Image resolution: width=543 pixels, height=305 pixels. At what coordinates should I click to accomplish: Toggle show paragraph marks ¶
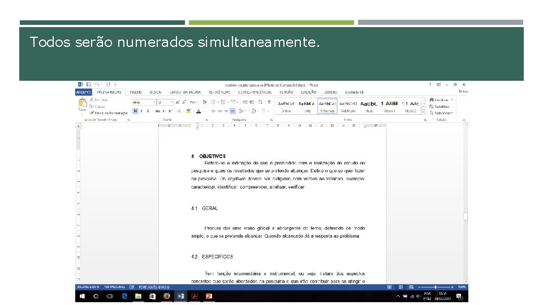269,102
